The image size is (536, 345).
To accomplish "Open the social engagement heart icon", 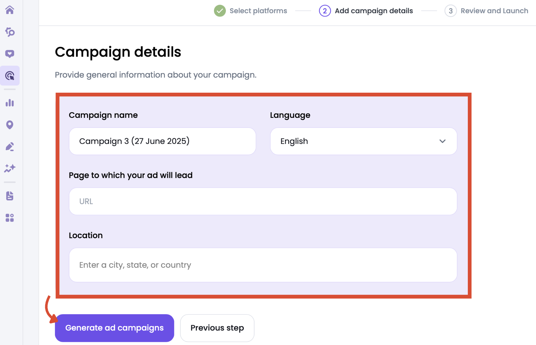I will (10, 53).
